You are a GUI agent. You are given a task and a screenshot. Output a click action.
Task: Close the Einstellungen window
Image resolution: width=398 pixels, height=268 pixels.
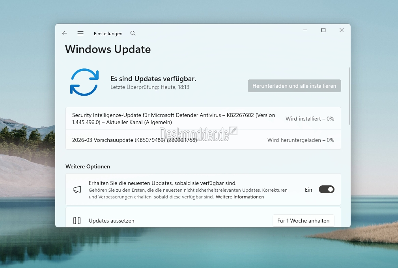[342, 30]
